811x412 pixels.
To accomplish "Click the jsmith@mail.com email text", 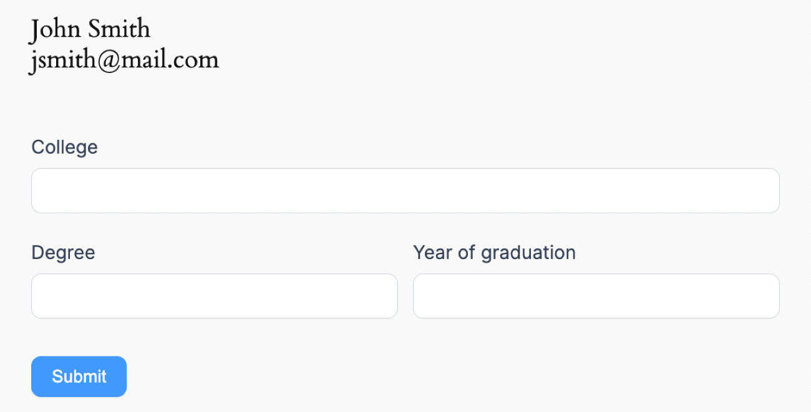I will [x=125, y=60].
